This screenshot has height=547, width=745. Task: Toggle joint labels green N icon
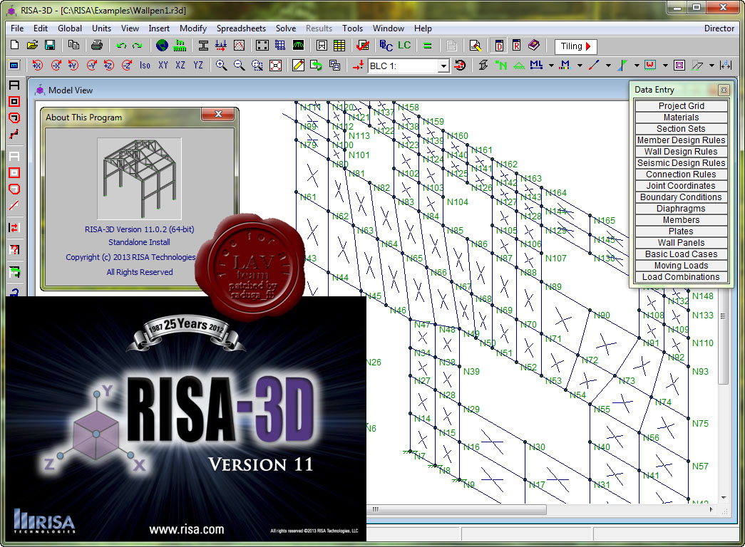coord(501,65)
